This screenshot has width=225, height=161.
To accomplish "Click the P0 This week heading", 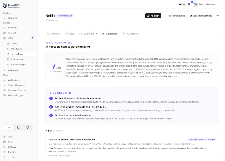I will (x=54, y=131).
